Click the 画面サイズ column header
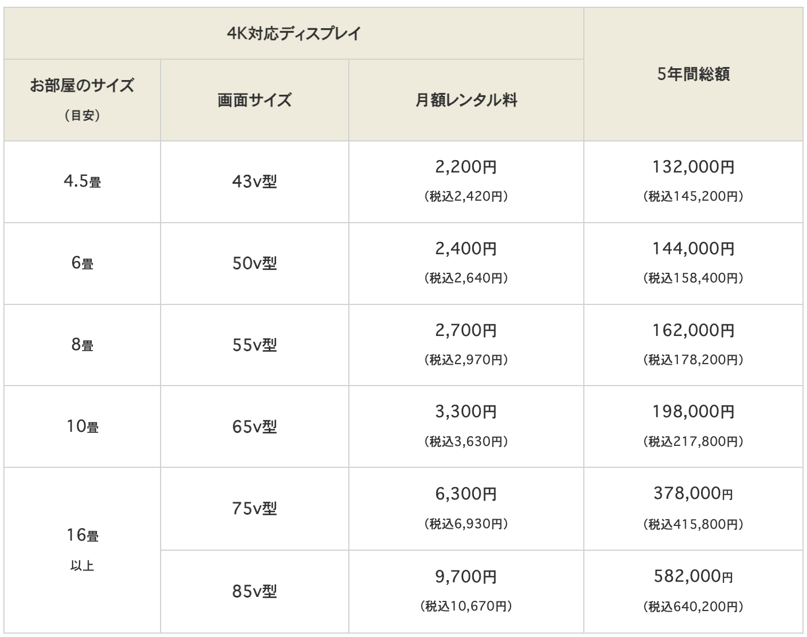Viewport: 807px width, 637px height. (x=255, y=100)
